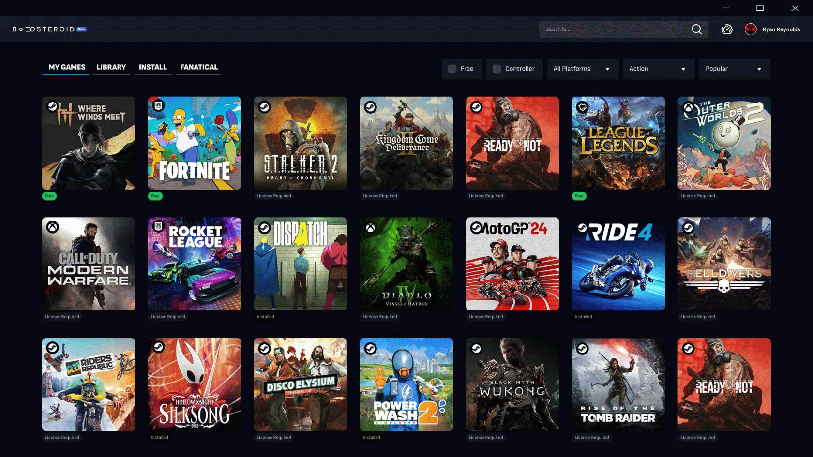Switch to the FANATICAL tab
This screenshot has height=457, width=813.
point(199,67)
